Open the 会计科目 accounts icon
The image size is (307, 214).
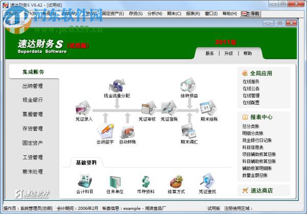click(85, 181)
